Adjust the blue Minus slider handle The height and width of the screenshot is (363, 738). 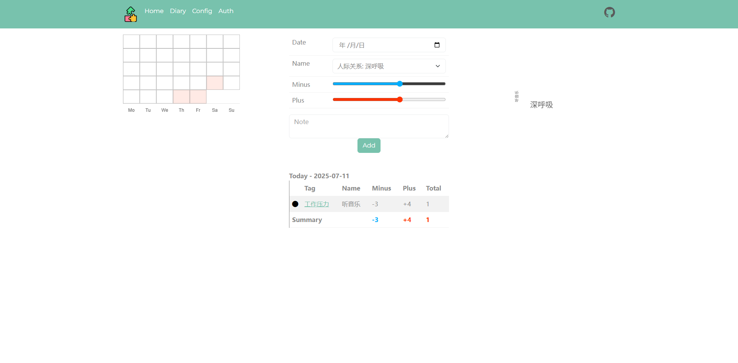pos(400,84)
